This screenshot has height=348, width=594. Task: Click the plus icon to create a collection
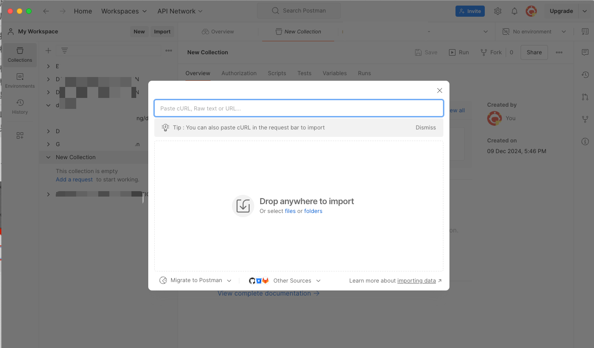pos(48,51)
